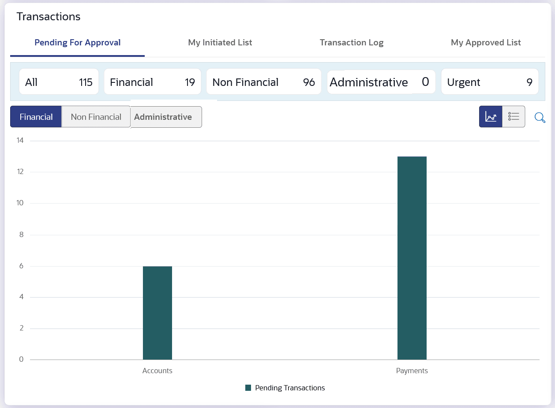Go to My Approved List tab

486,43
